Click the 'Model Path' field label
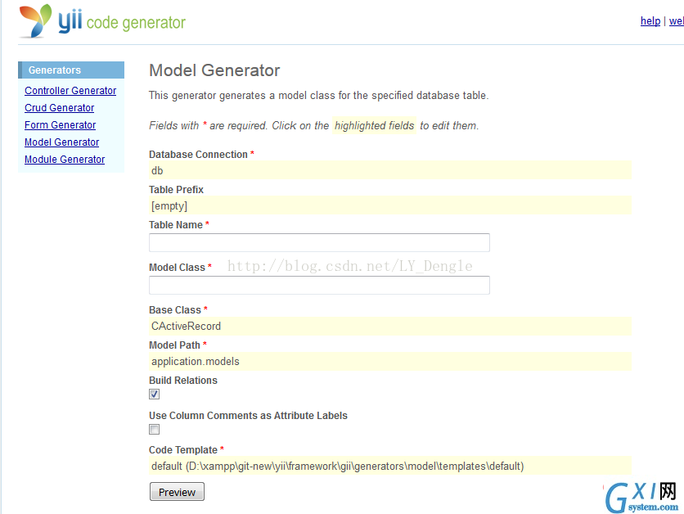The width and height of the screenshot is (684, 514). coord(174,345)
